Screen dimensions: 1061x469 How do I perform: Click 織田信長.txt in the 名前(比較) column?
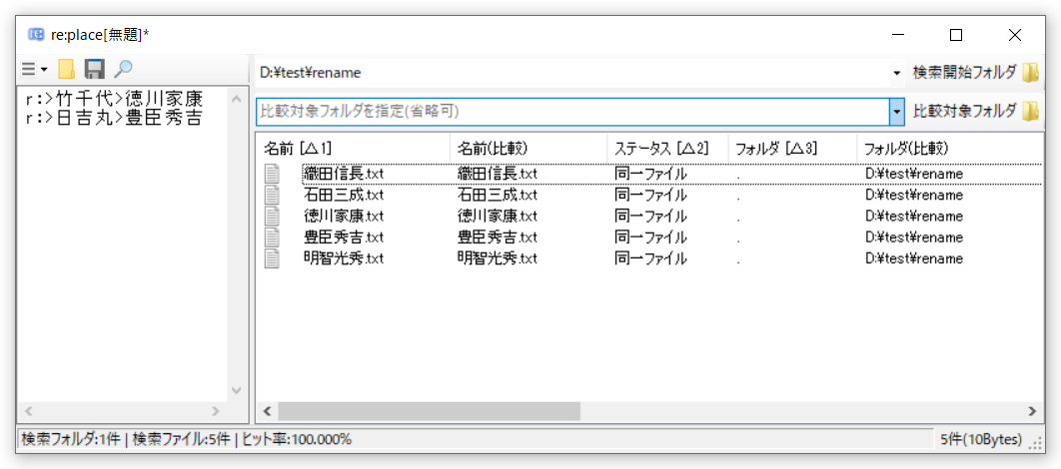[497, 174]
